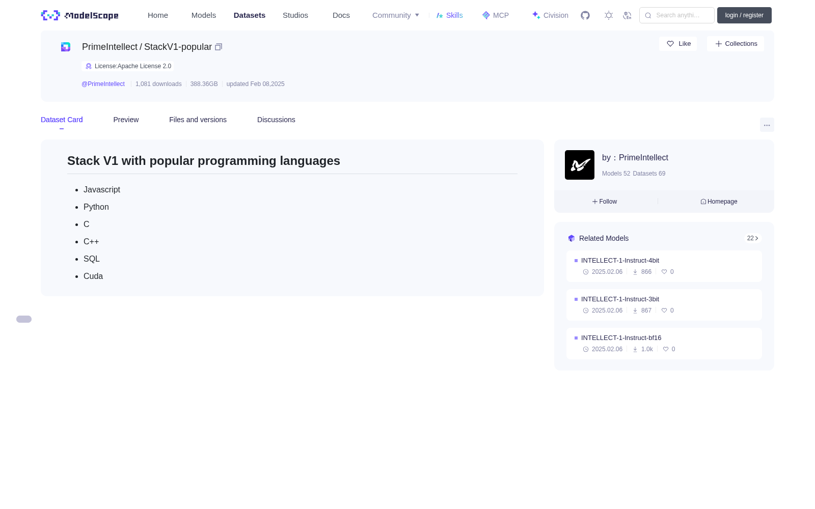Click the plus icon on Collections
Viewport: 815px width, 509px height.
click(719, 44)
